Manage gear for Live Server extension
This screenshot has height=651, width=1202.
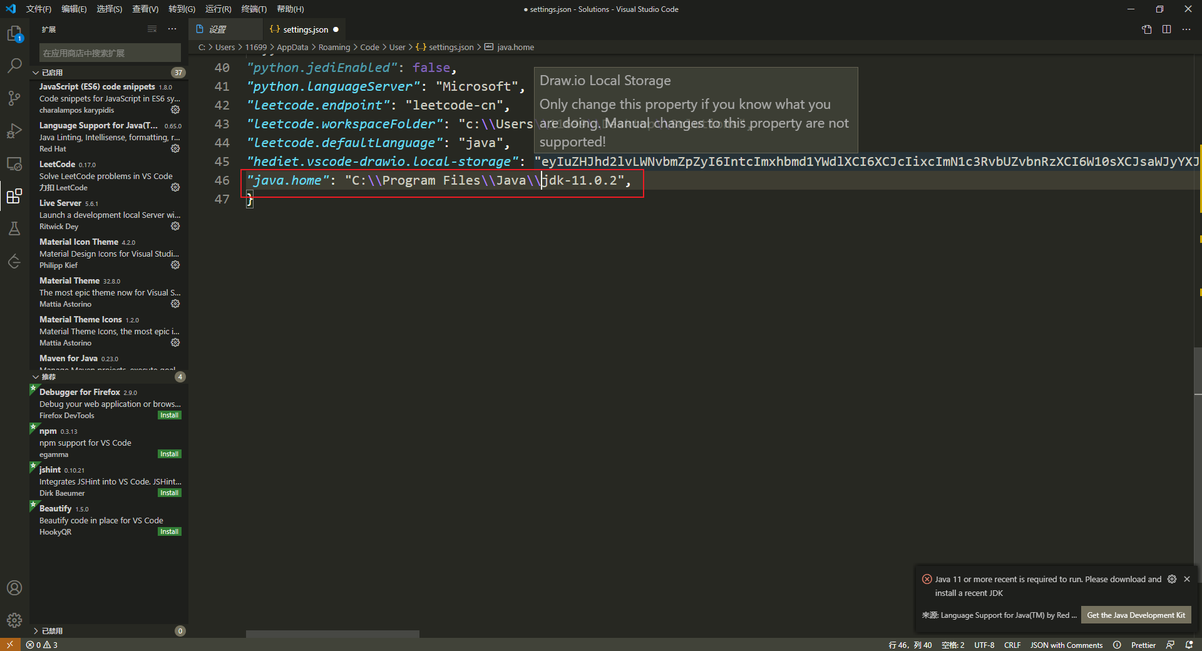175,226
